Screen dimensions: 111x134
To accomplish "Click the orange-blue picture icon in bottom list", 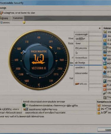I will [26, 109].
